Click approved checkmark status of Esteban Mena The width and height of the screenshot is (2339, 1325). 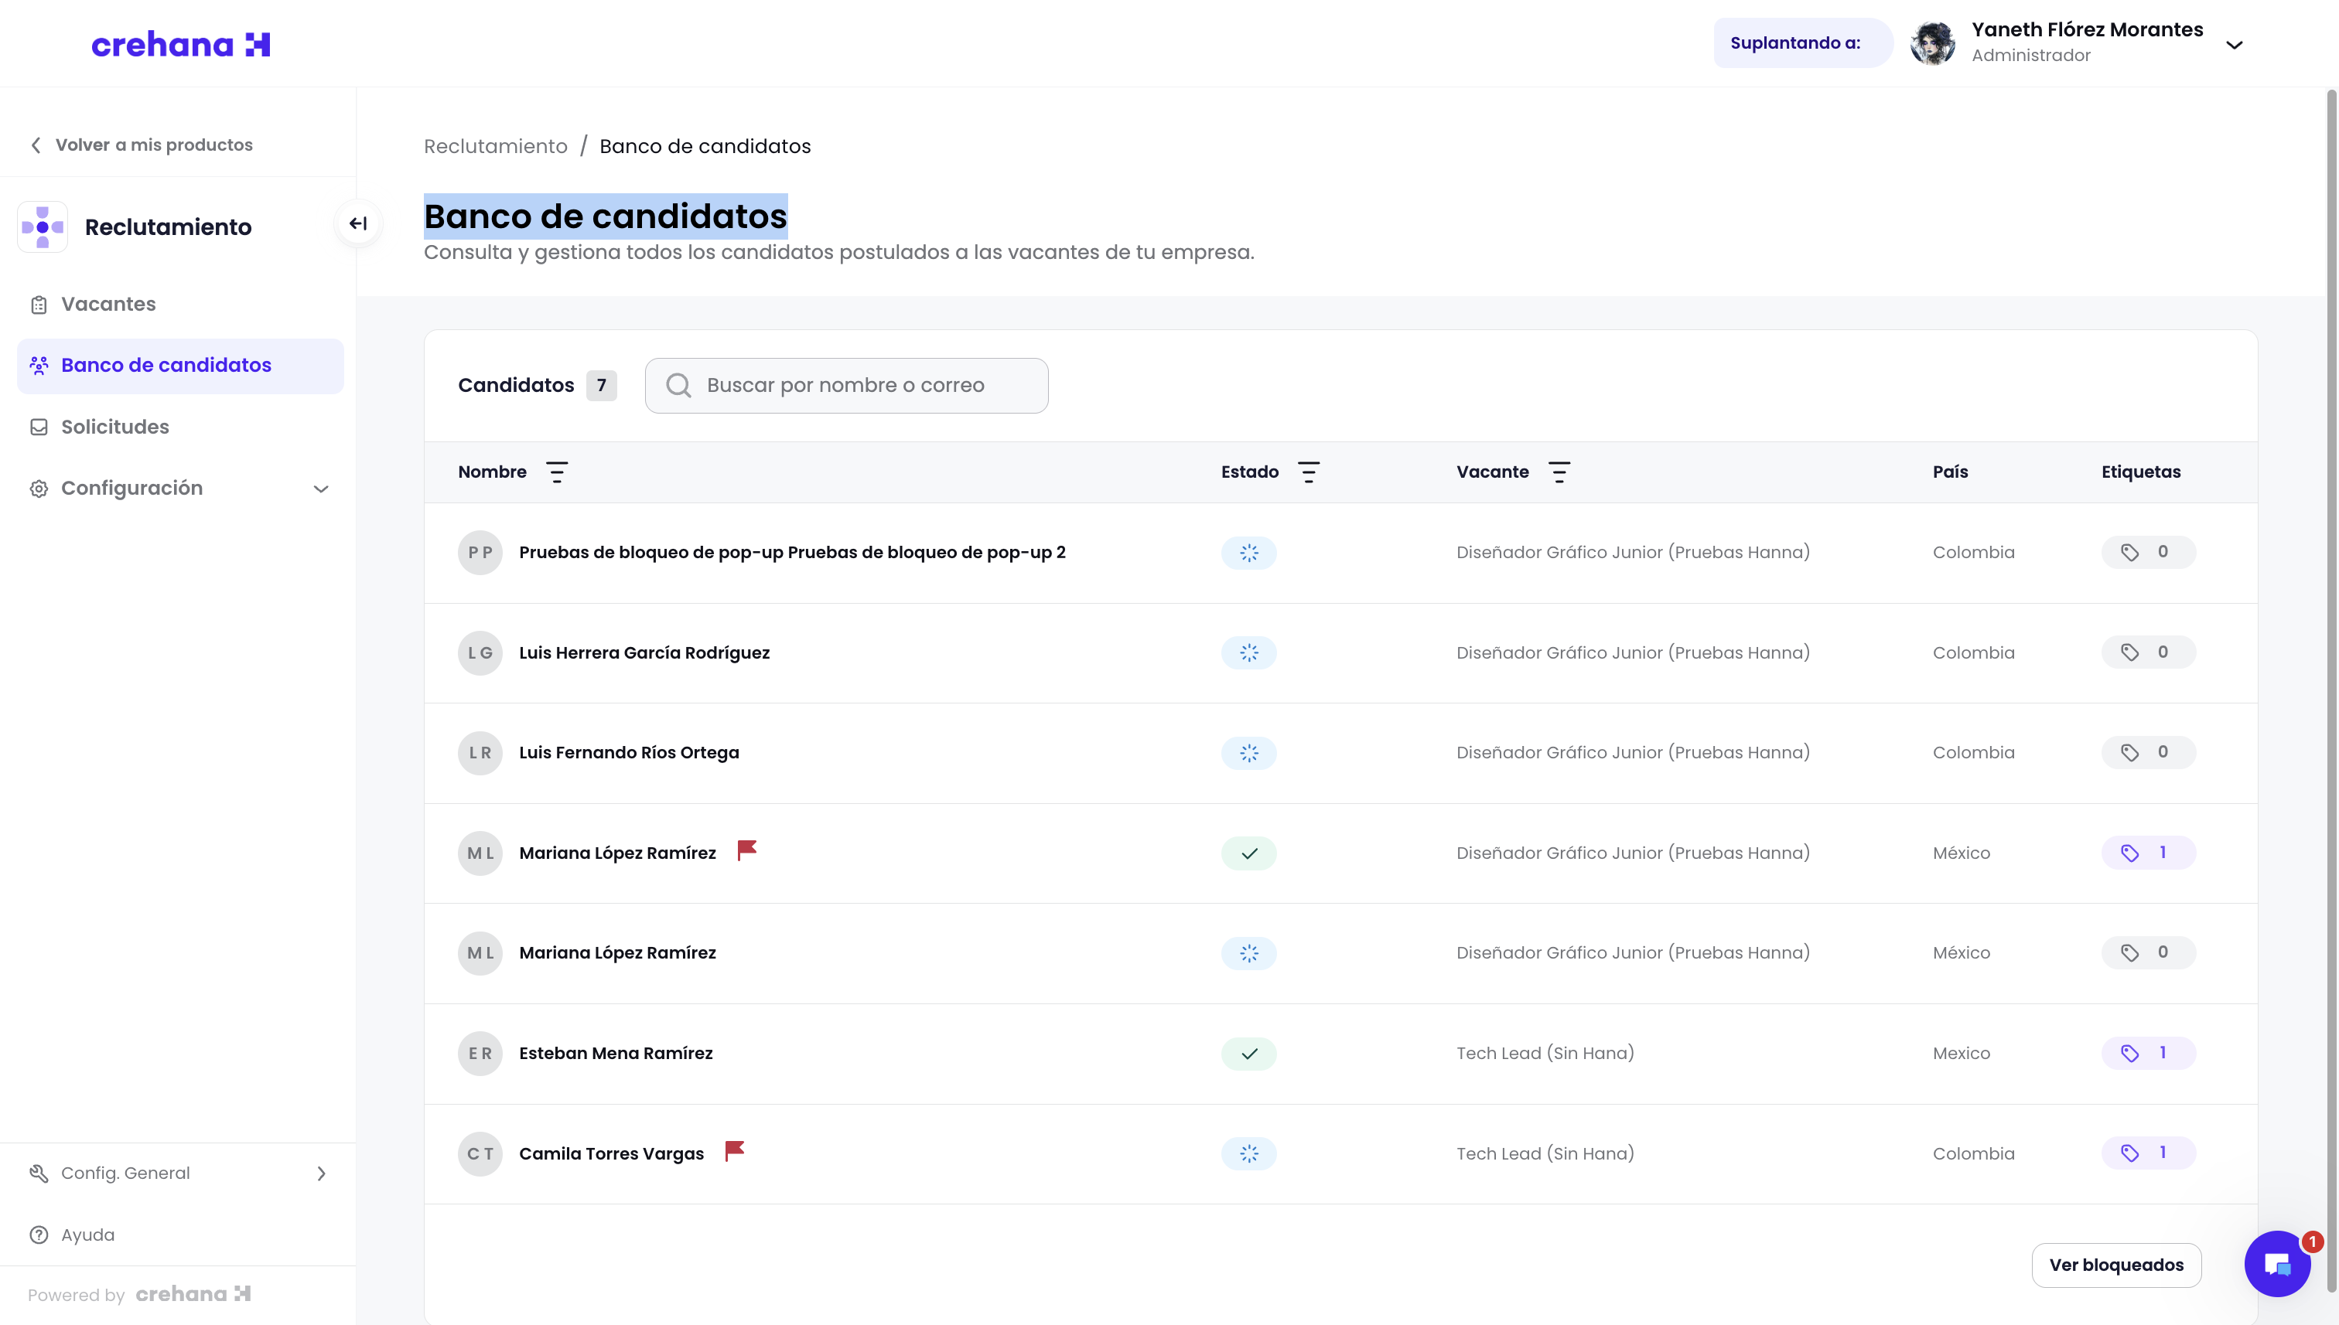1248,1054
